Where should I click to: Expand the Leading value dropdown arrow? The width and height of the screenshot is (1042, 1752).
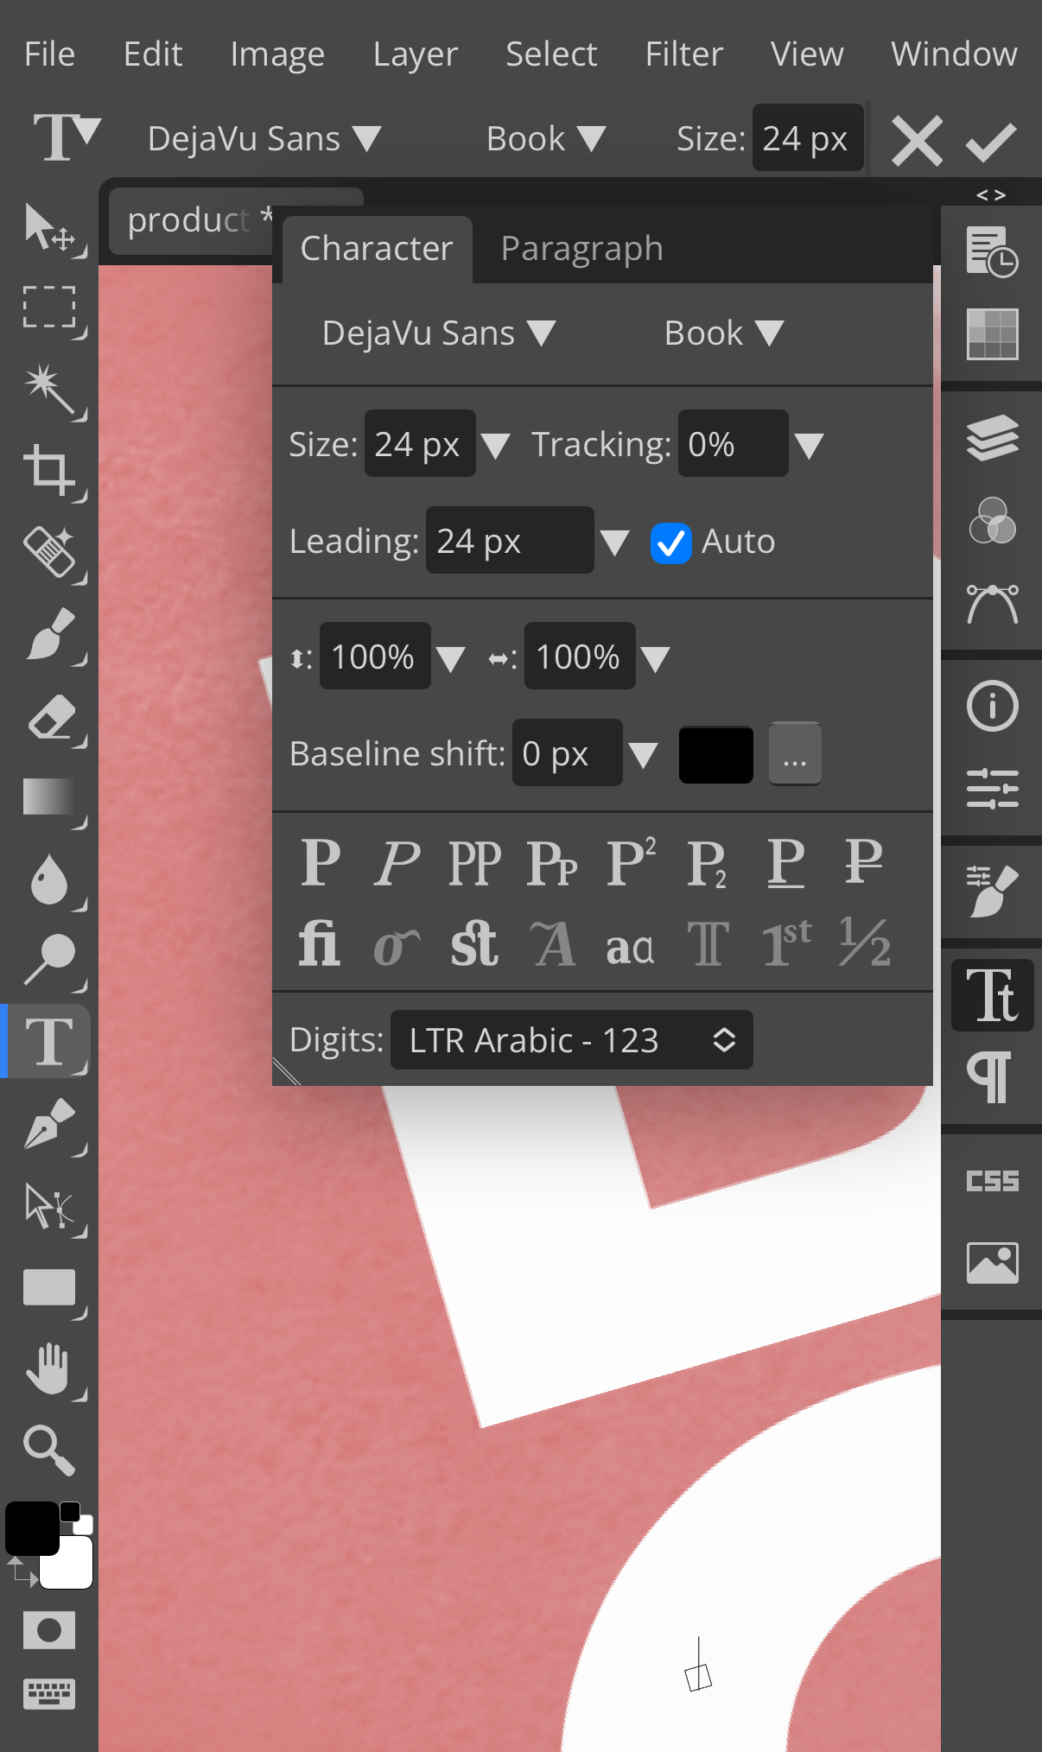click(x=614, y=543)
